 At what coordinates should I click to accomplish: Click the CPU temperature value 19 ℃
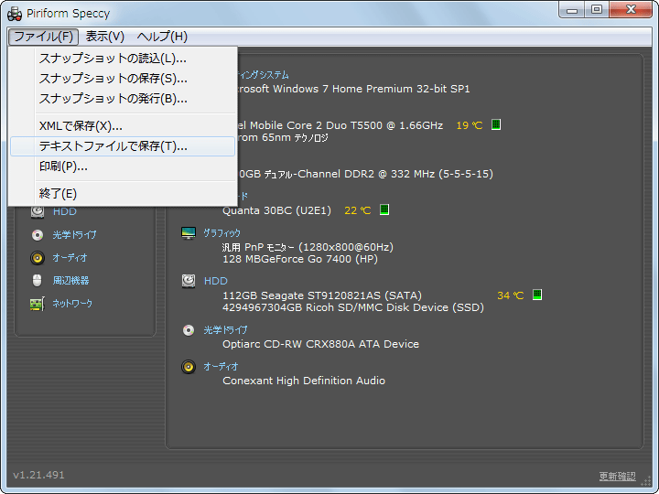coord(469,125)
